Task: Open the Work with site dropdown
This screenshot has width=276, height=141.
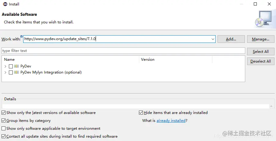Action: pyautogui.click(x=213, y=39)
